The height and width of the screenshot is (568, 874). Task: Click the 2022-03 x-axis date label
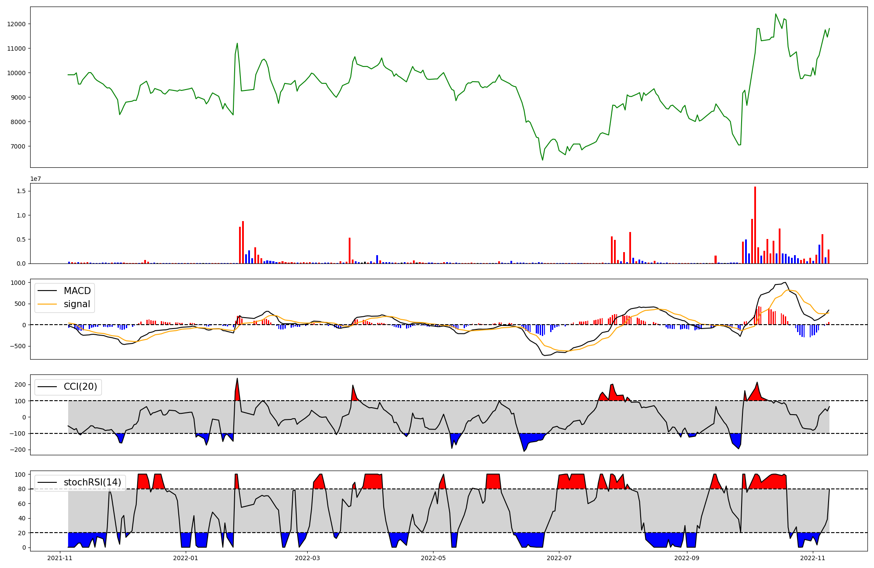click(308, 558)
